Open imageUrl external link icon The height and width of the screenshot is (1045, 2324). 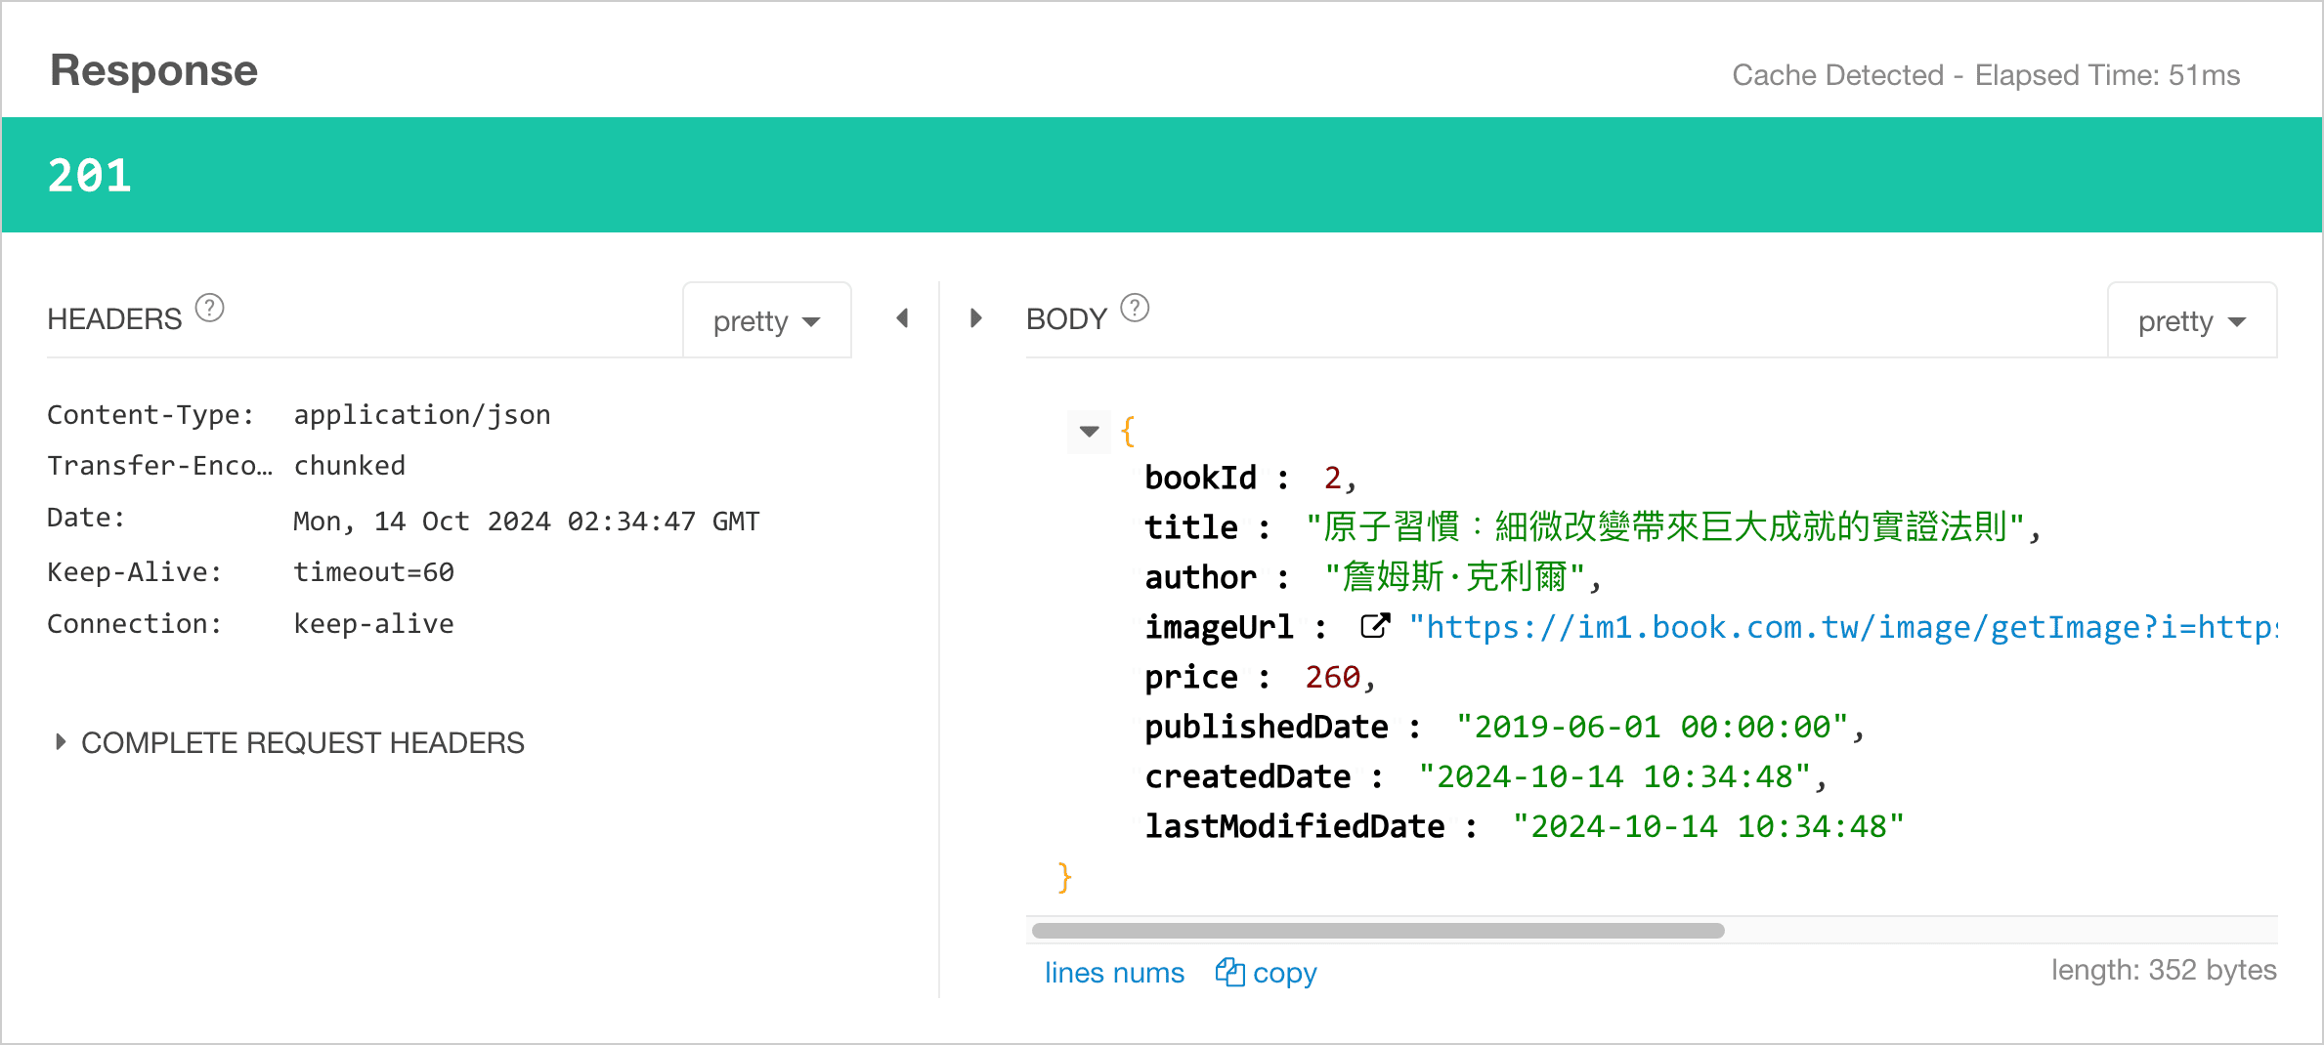pyautogui.click(x=1375, y=626)
